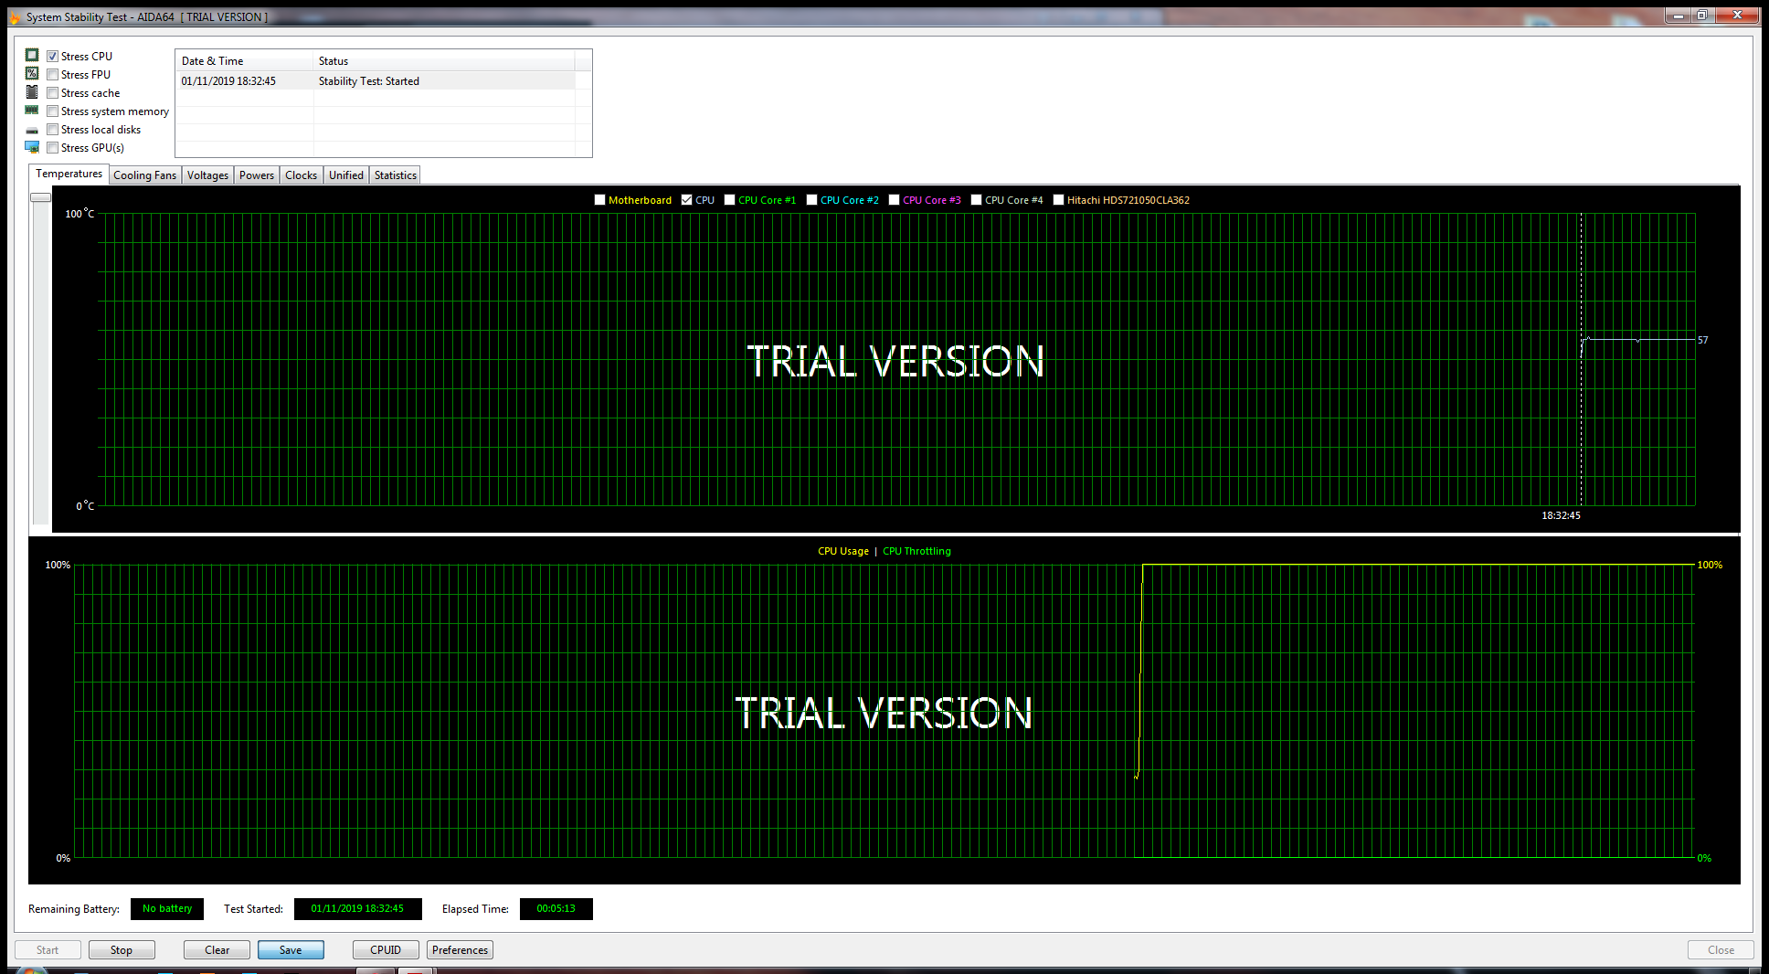Viewport: 1769px width, 974px height.
Task: Click the Save button
Action: click(x=291, y=950)
